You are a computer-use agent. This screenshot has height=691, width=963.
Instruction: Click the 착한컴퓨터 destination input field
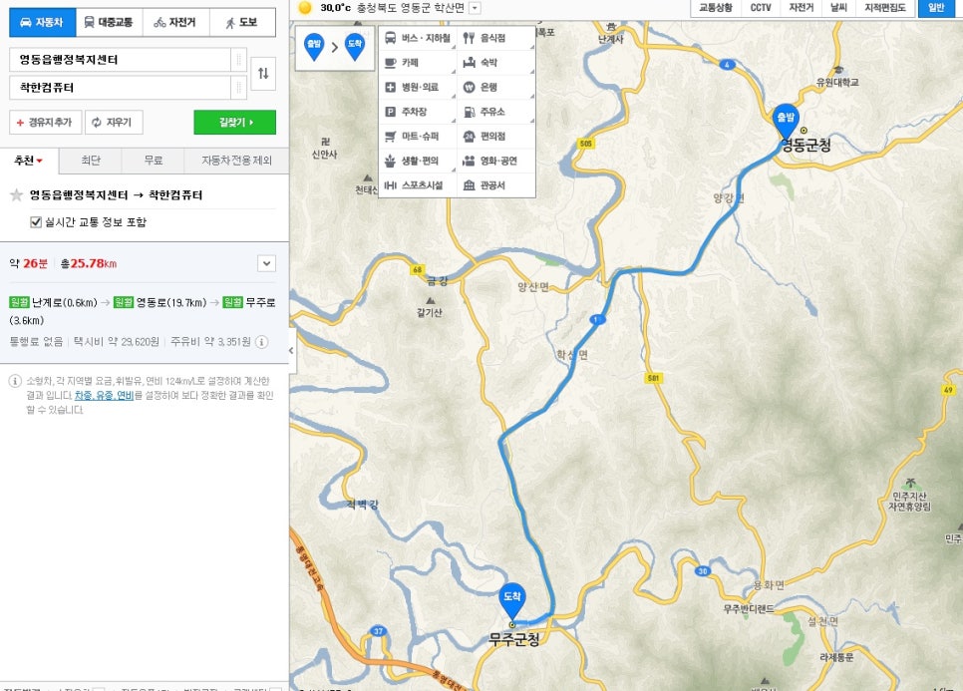point(121,87)
